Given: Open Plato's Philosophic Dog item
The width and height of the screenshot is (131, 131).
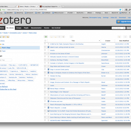Looking at the screenshot, I should pos(66,105).
